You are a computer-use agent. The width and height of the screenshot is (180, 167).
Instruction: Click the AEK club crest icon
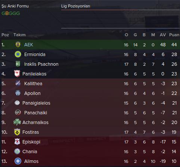pyautogui.click(x=18, y=44)
